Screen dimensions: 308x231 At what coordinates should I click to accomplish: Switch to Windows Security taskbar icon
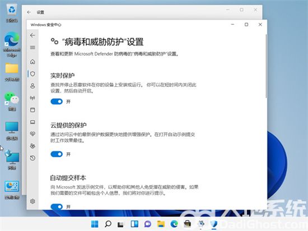coord(214,224)
